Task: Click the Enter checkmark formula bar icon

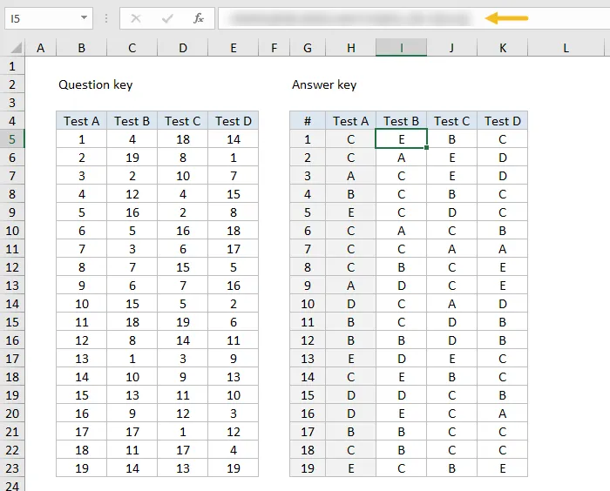Action: coord(167,17)
